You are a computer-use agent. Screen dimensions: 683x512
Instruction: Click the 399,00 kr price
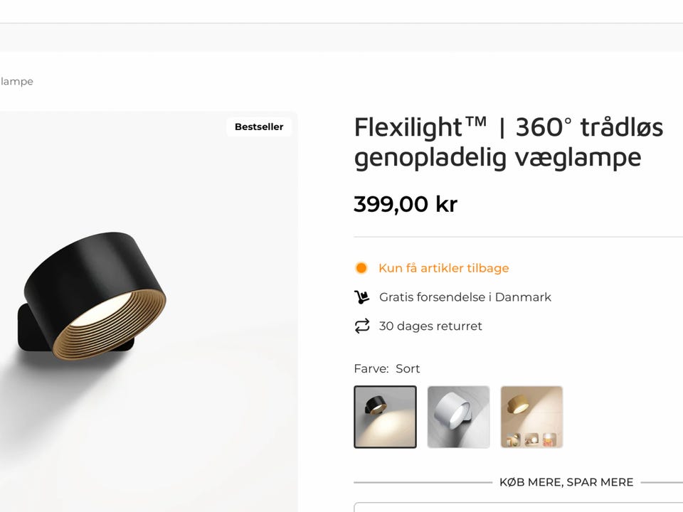pos(406,204)
